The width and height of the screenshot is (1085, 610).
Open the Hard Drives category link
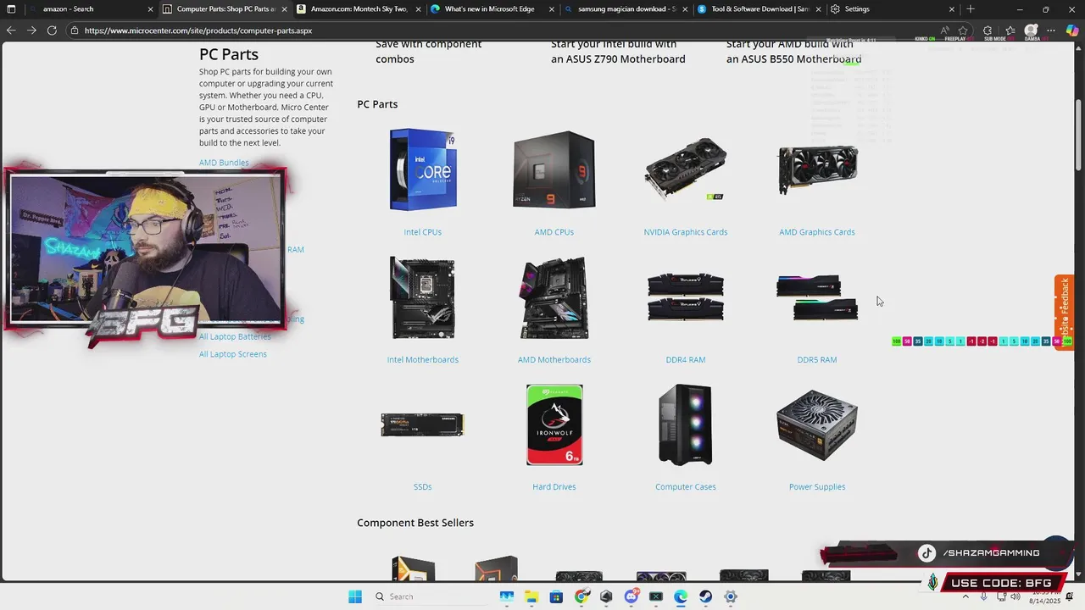click(554, 487)
